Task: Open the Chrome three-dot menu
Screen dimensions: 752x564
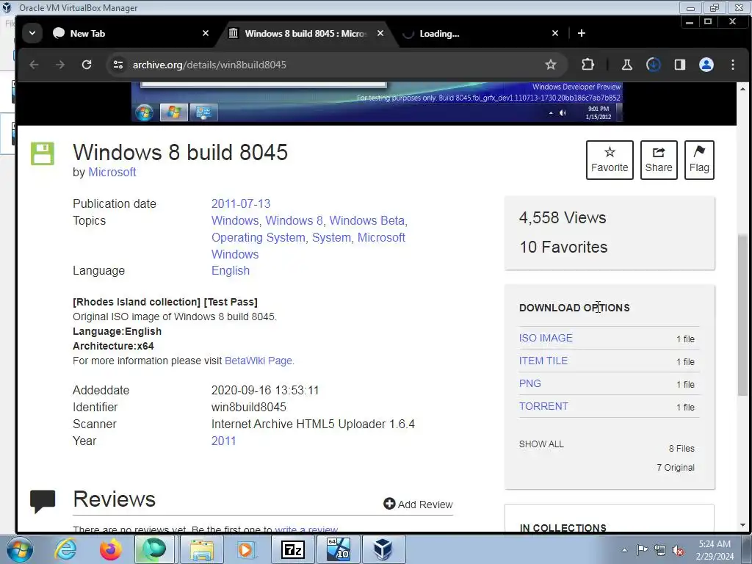Action: tap(733, 65)
